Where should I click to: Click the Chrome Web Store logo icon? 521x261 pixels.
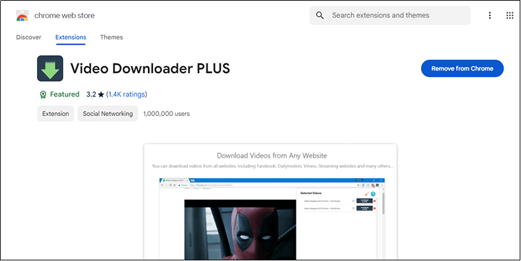(x=22, y=16)
